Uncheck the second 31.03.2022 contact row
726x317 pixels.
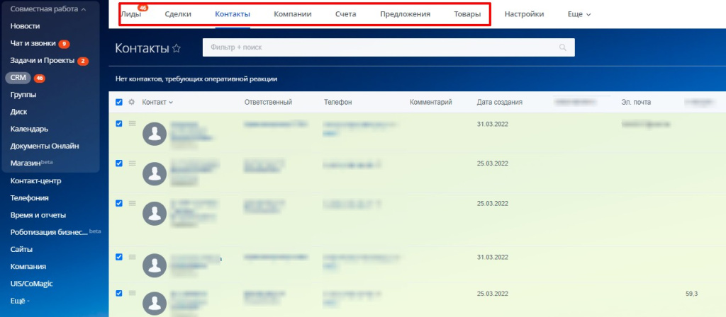point(119,257)
